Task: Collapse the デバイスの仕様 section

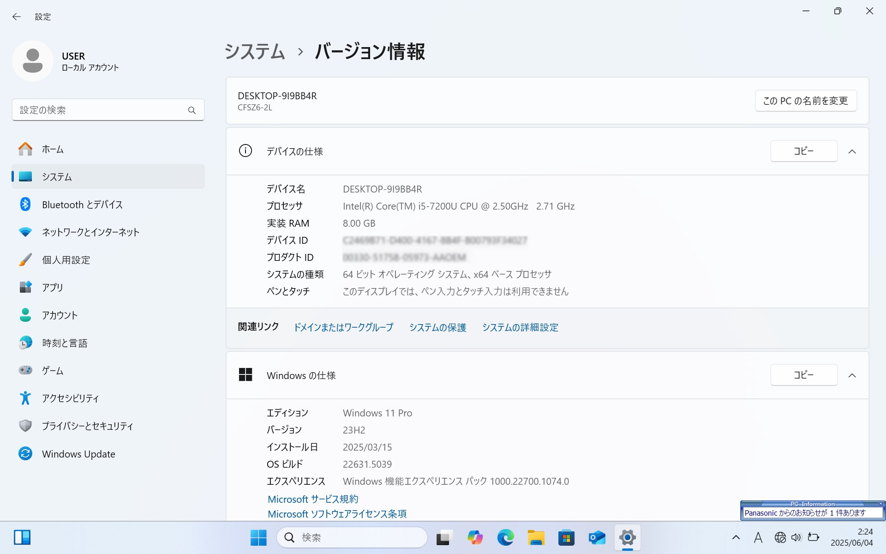Action: 852,151
